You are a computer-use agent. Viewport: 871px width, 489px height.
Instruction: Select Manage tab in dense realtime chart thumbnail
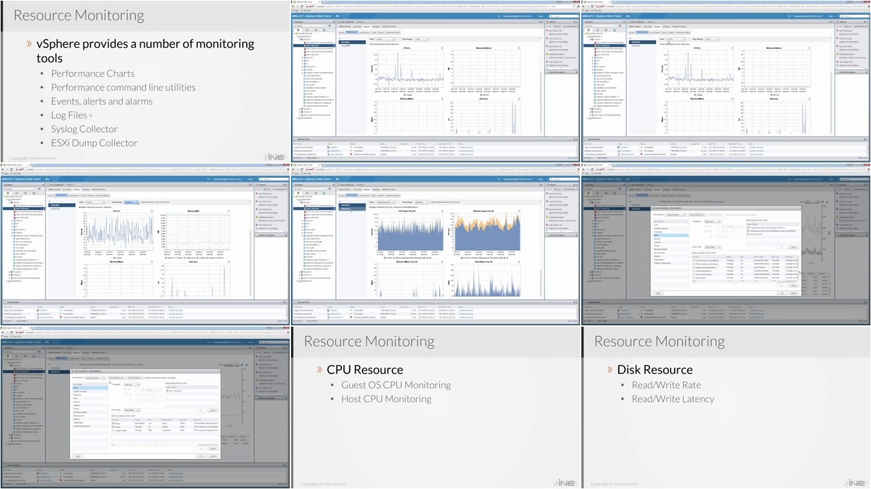(86, 189)
